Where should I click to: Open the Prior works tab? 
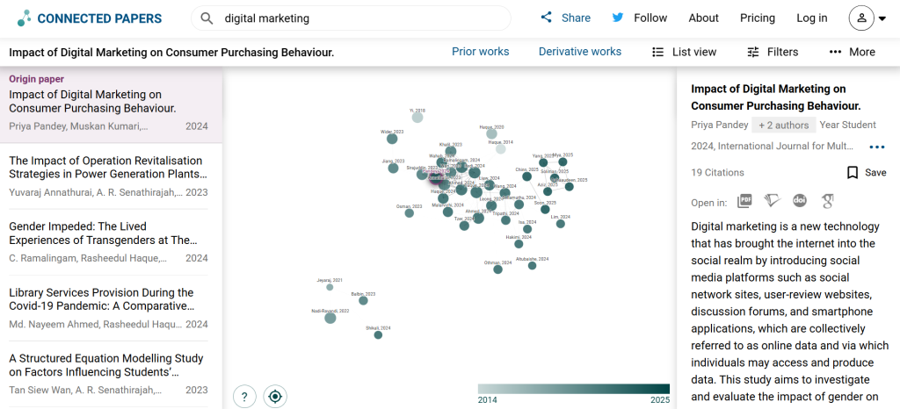480,52
